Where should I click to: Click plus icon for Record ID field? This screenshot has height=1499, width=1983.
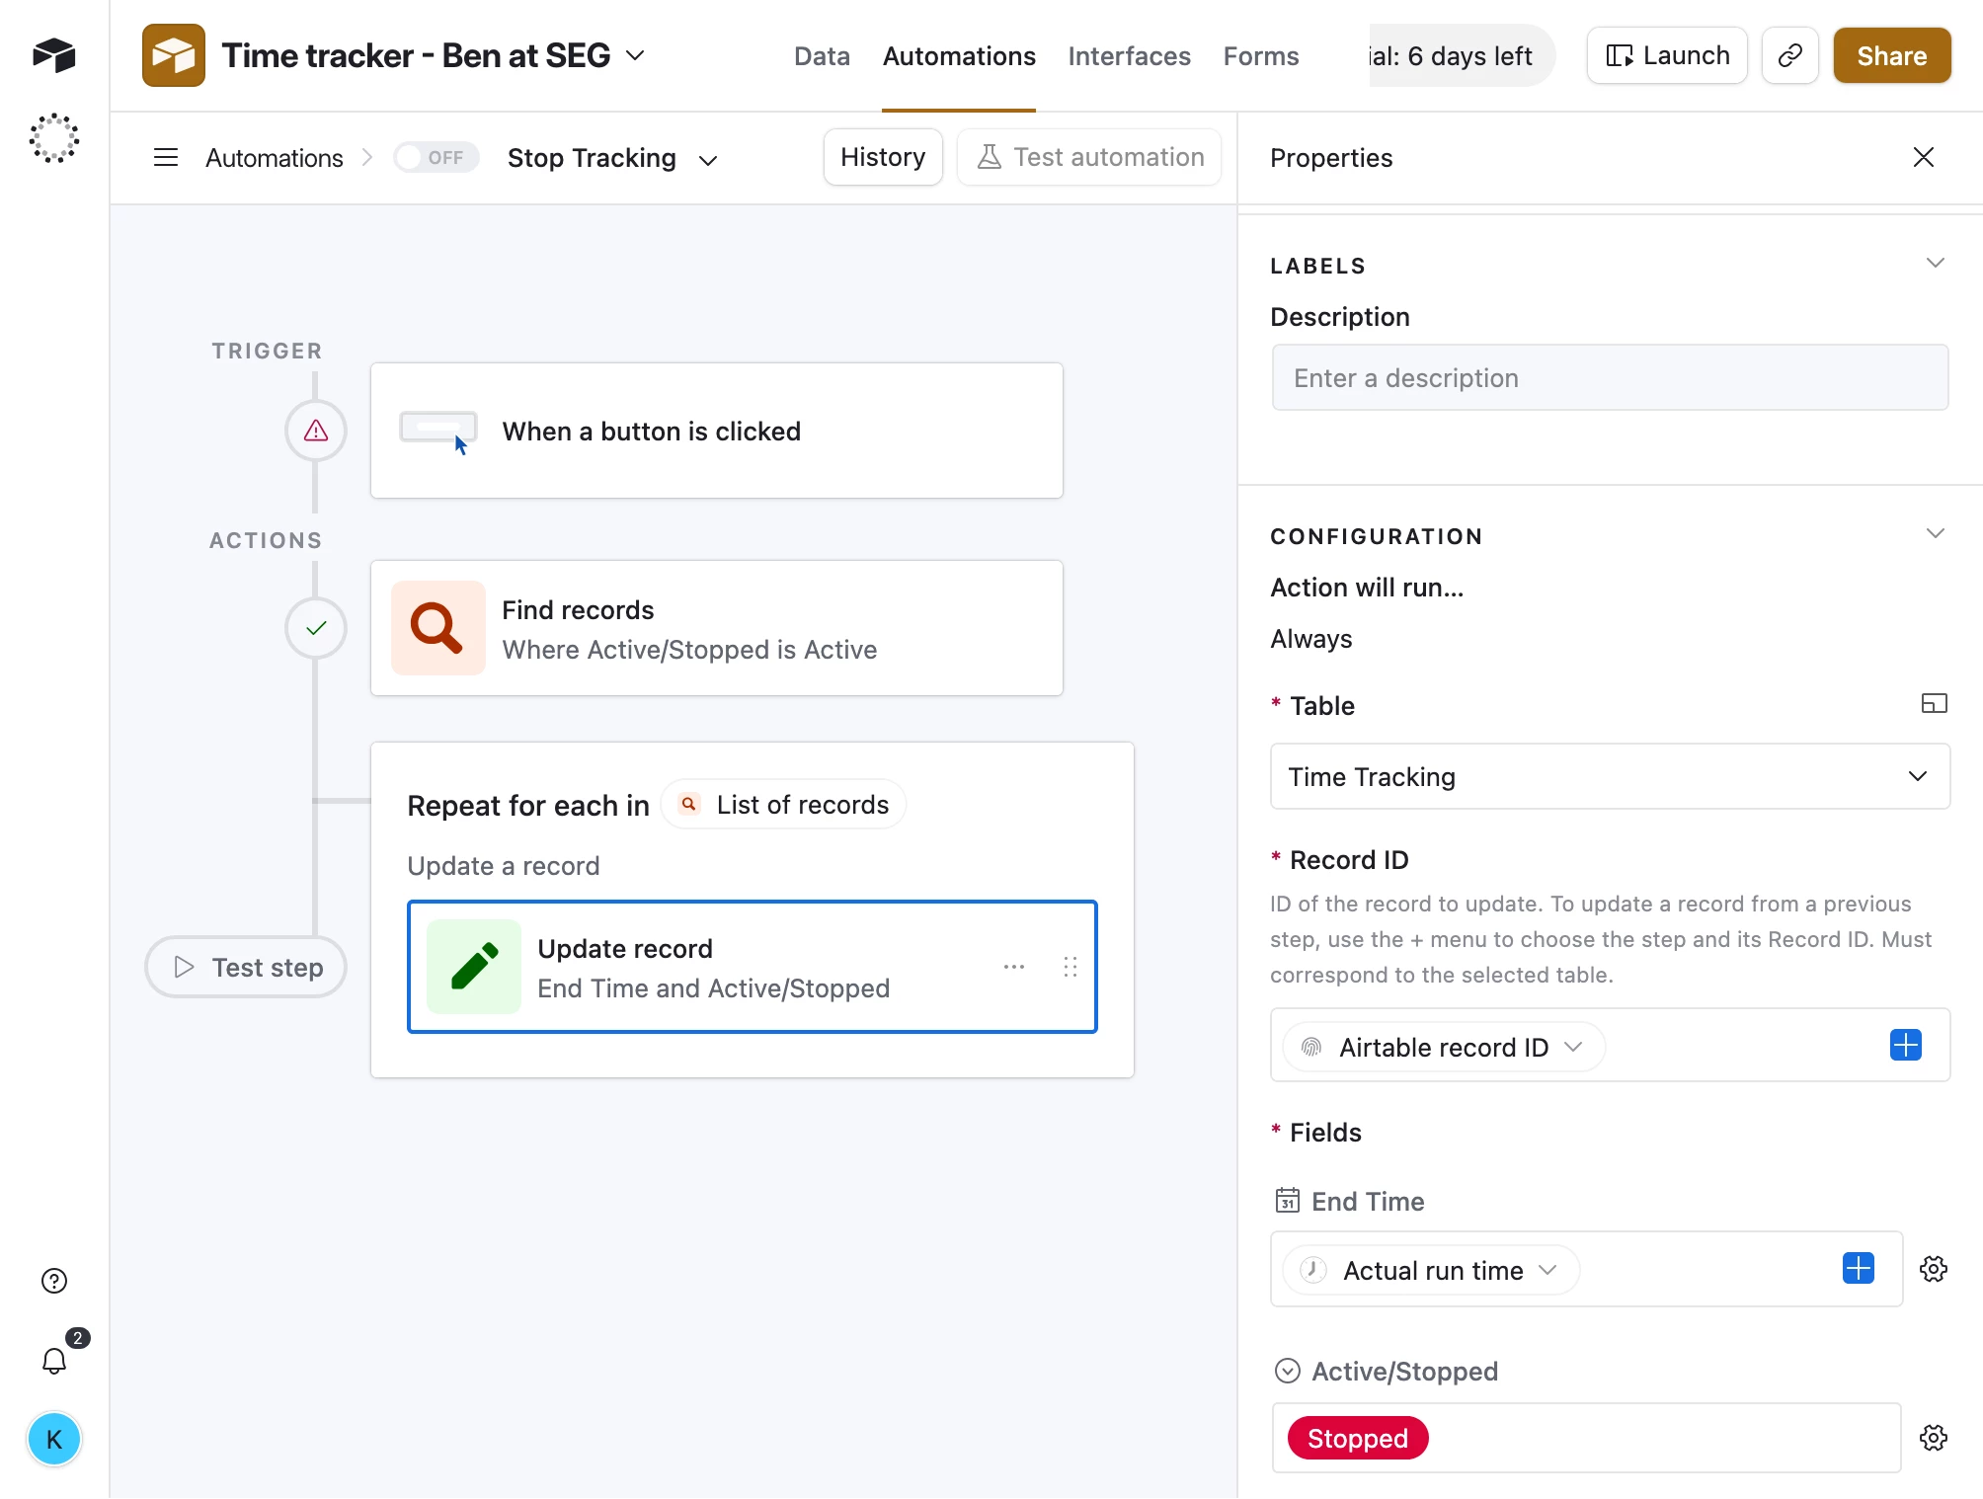[1905, 1045]
